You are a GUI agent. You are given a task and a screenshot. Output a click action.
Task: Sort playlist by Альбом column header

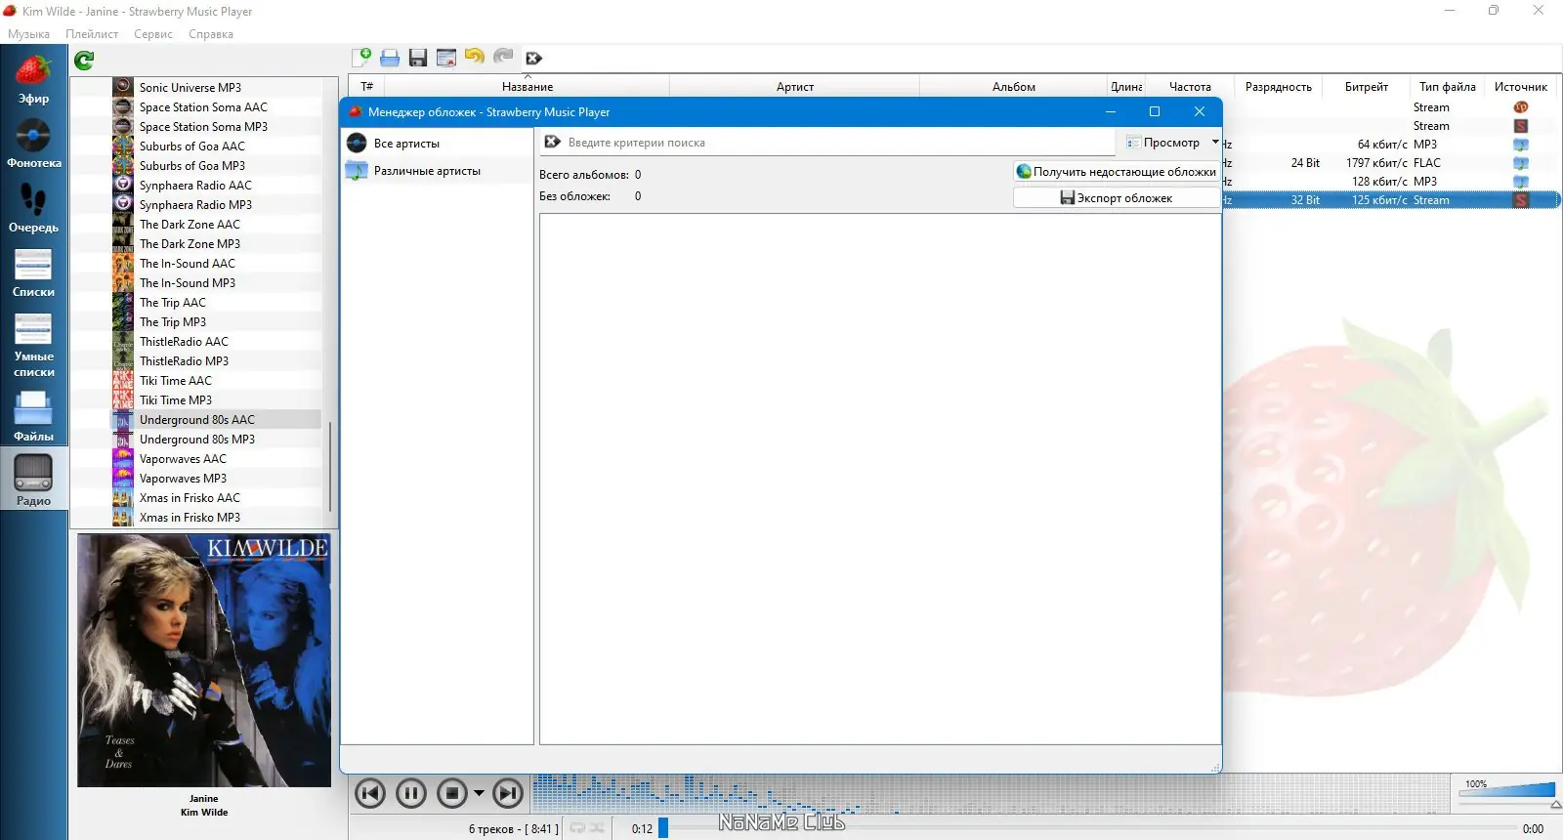(1014, 87)
